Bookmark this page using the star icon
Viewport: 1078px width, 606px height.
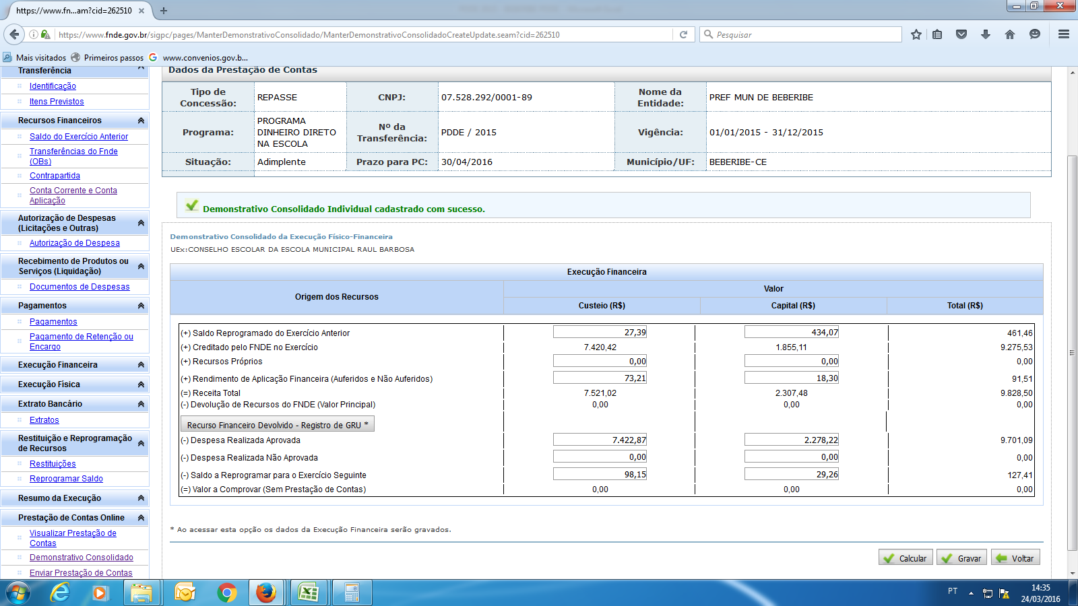click(x=916, y=34)
